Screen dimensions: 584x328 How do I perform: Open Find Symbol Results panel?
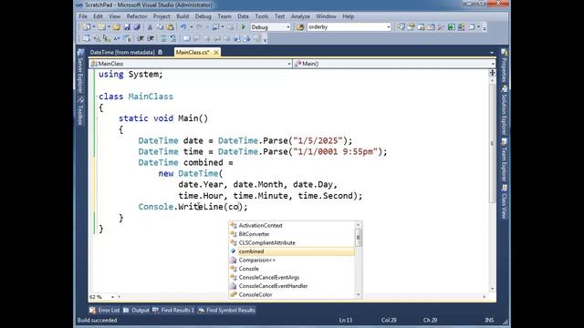point(226,310)
